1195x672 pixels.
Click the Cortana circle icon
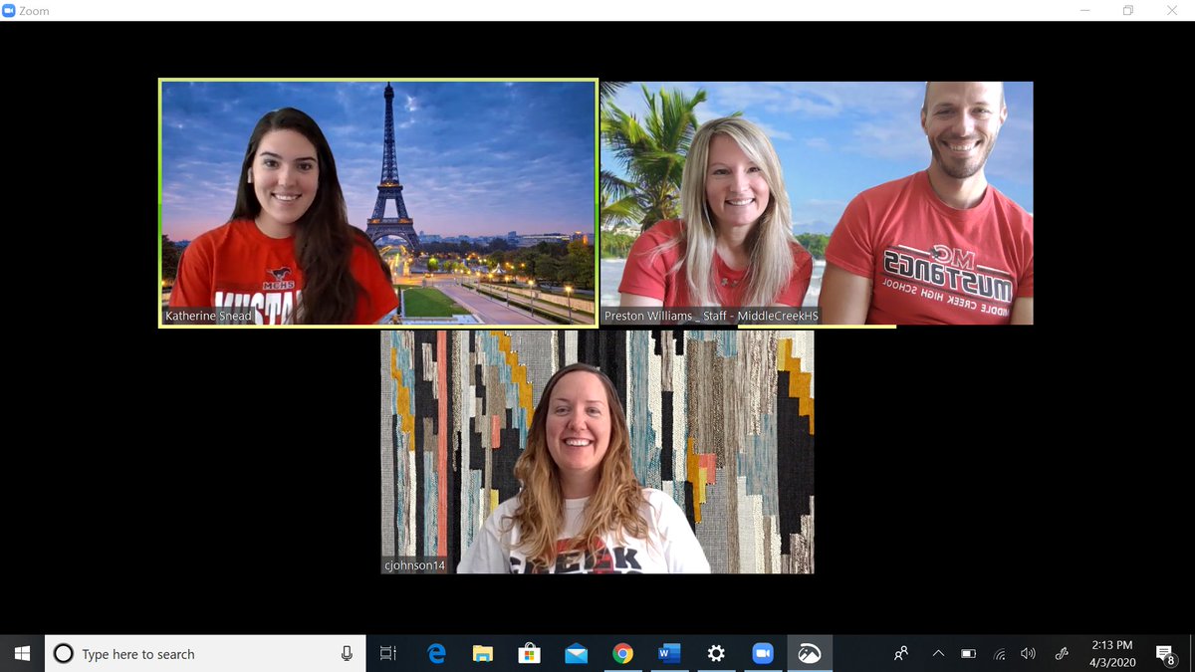click(x=63, y=654)
